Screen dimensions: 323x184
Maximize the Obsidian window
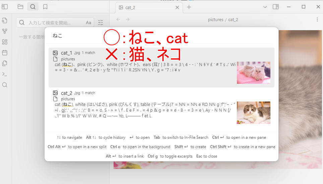[x=304, y=7]
